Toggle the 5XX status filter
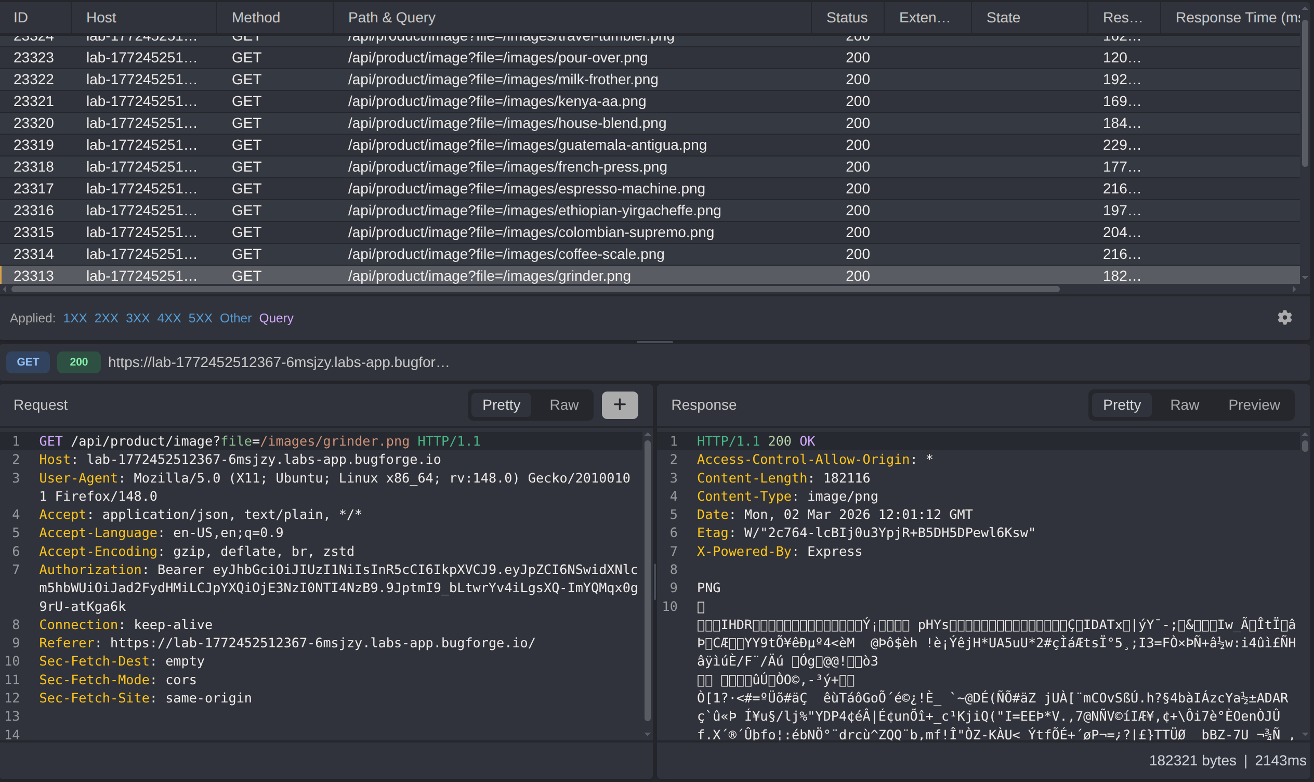This screenshot has width=1314, height=782. click(200, 318)
